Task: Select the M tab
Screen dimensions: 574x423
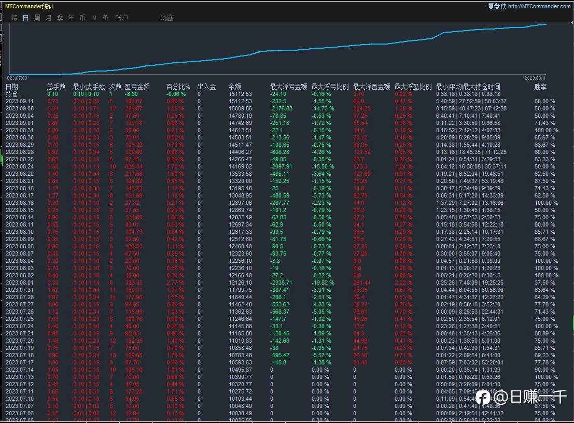Action: tap(94, 18)
